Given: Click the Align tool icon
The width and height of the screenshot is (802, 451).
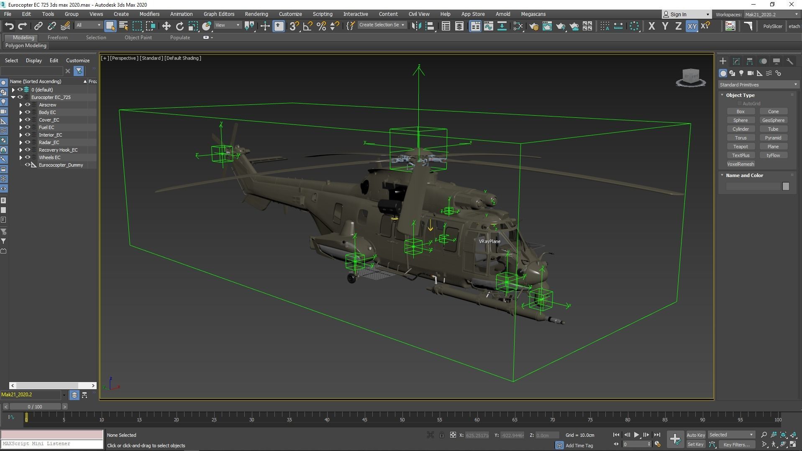Looking at the screenshot, I should pyautogui.click(x=430, y=26).
